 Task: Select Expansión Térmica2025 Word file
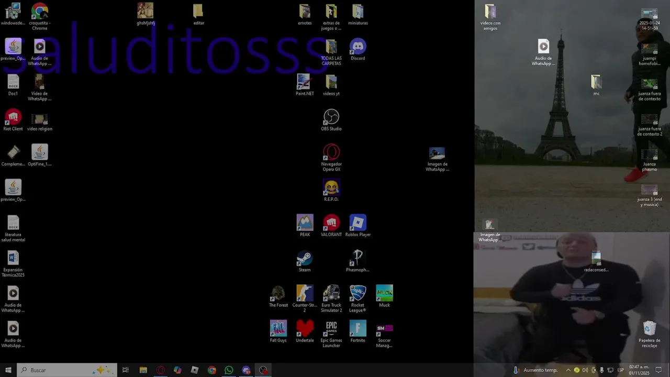click(13, 263)
